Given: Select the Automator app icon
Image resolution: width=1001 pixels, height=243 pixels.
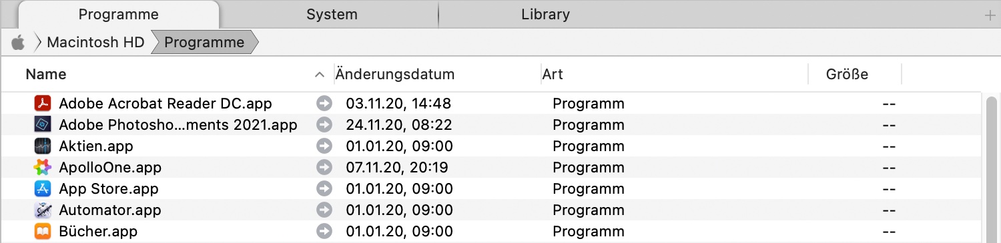Looking at the screenshot, I should tap(43, 210).
